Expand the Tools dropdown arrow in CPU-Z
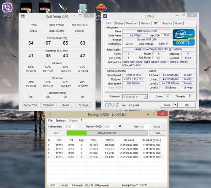 (175, 105)
